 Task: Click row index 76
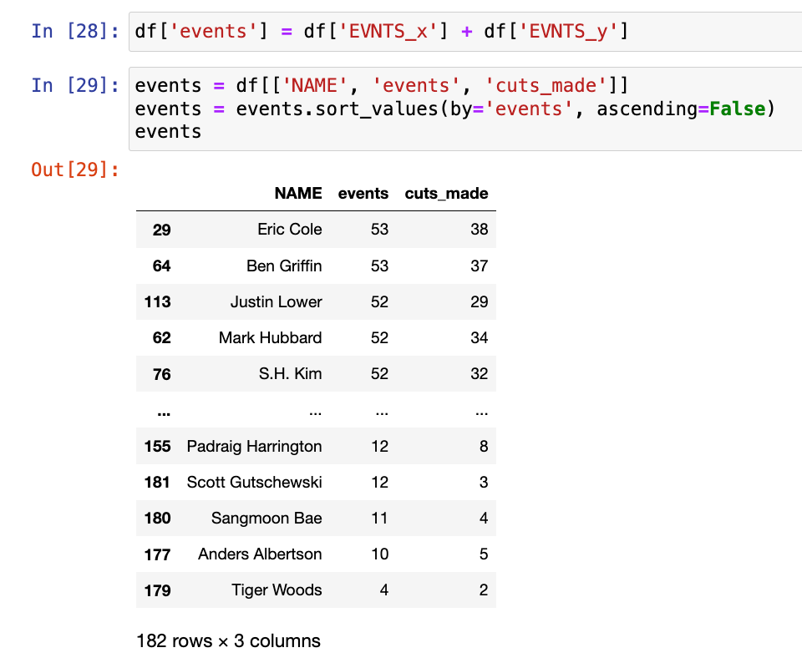click(x=161, y=374)
